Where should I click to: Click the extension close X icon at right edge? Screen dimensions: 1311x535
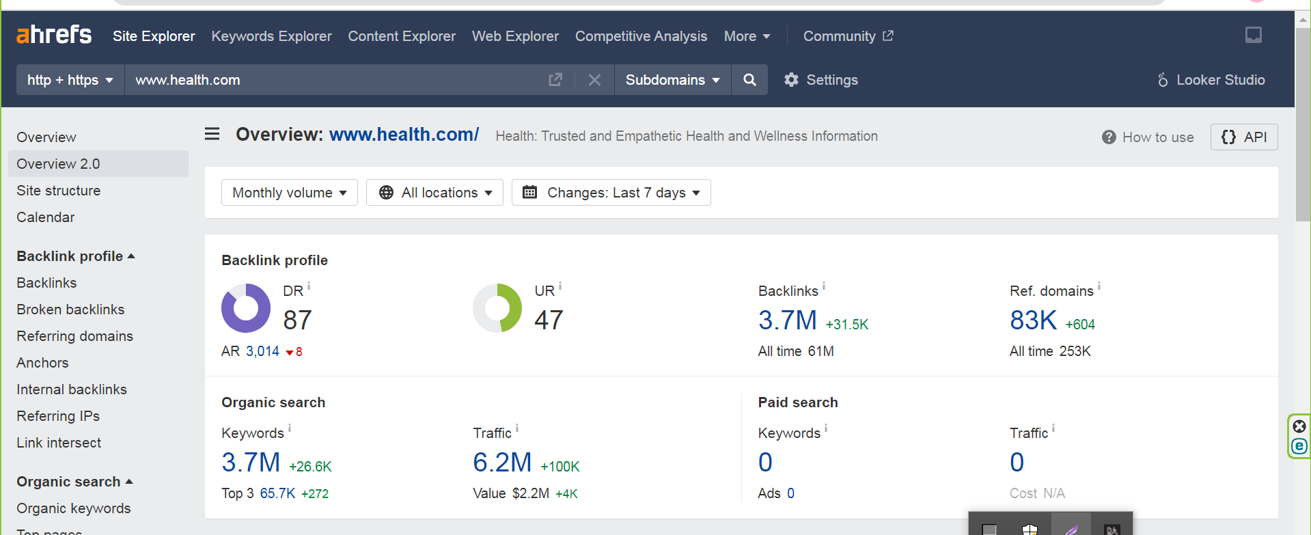coord(1299,426)
